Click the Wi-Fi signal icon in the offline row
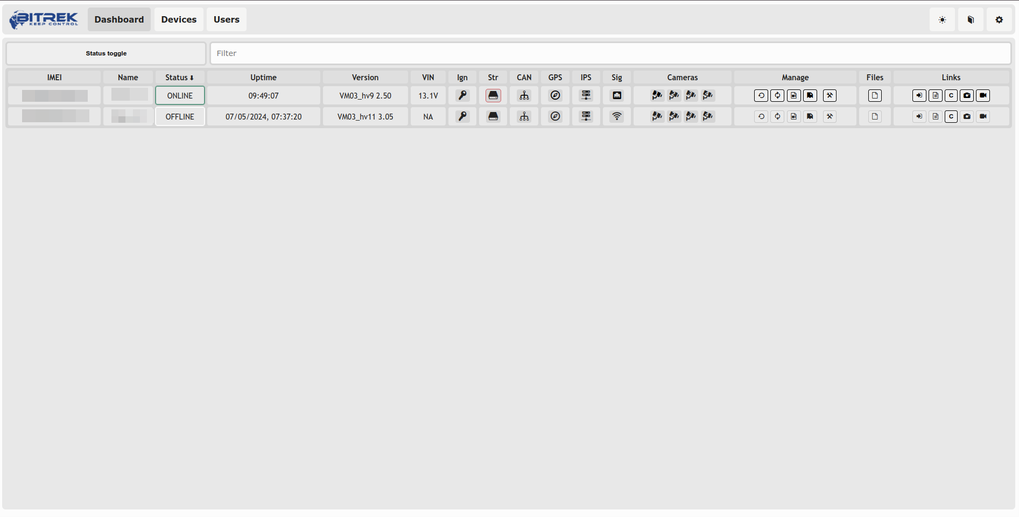The width and height of the screenshot is (1019, 517). tap(617, 116)
